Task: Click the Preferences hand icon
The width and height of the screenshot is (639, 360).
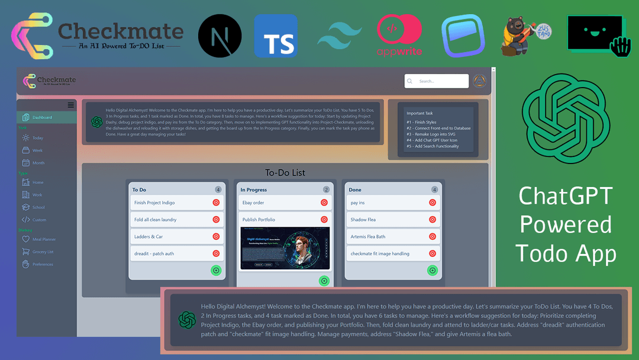Action: coord(25,264)
